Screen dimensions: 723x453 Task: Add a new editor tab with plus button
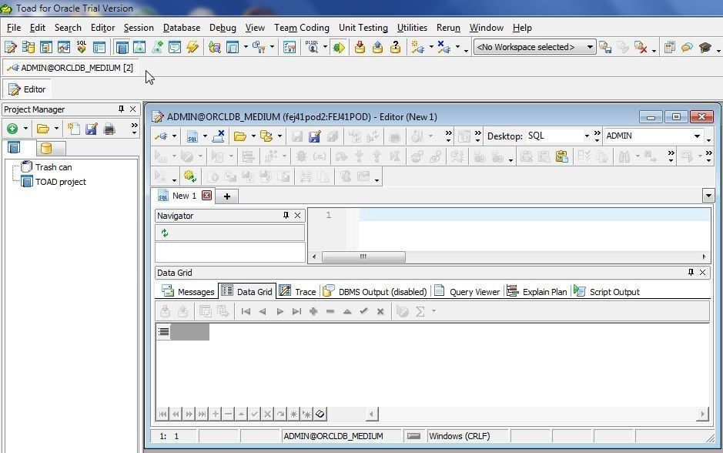point(227,196)
